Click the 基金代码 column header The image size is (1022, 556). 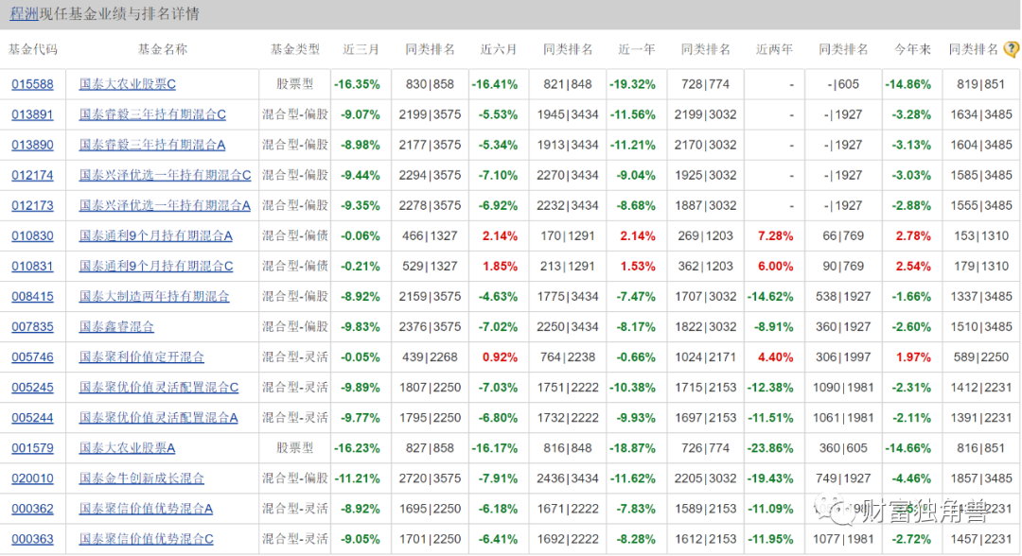click(x=32, y=49)
